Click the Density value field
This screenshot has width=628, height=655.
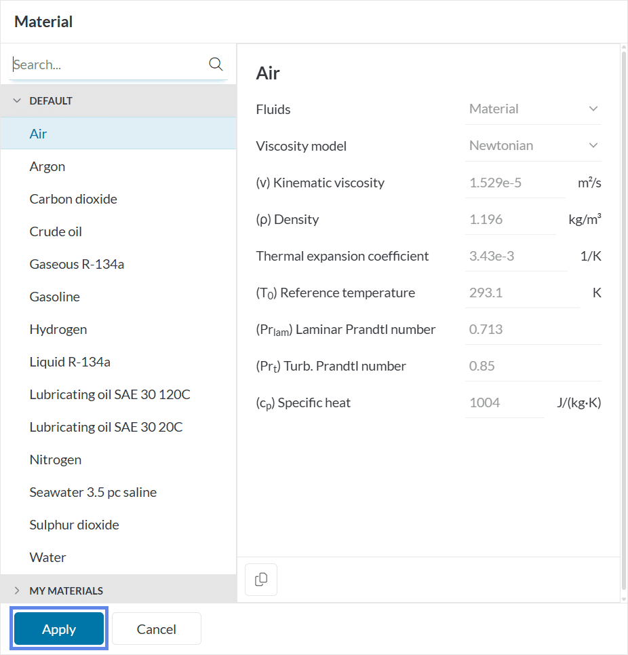(509, 219)
